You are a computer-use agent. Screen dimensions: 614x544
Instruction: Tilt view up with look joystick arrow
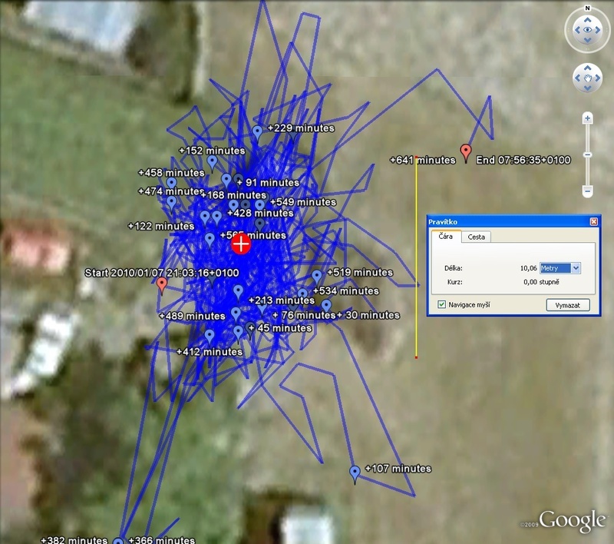(587, 18)
